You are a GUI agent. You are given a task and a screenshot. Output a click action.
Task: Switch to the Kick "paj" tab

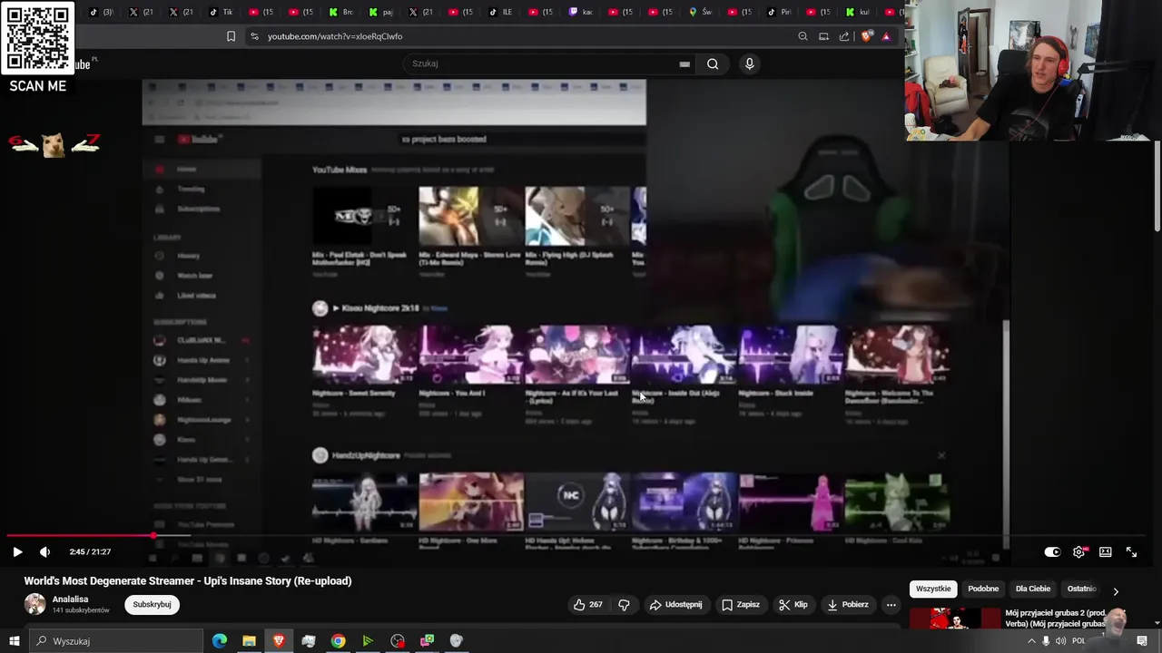381,12
